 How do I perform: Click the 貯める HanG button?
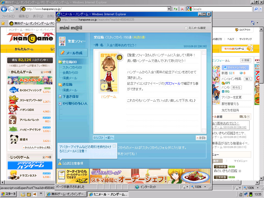236,87
